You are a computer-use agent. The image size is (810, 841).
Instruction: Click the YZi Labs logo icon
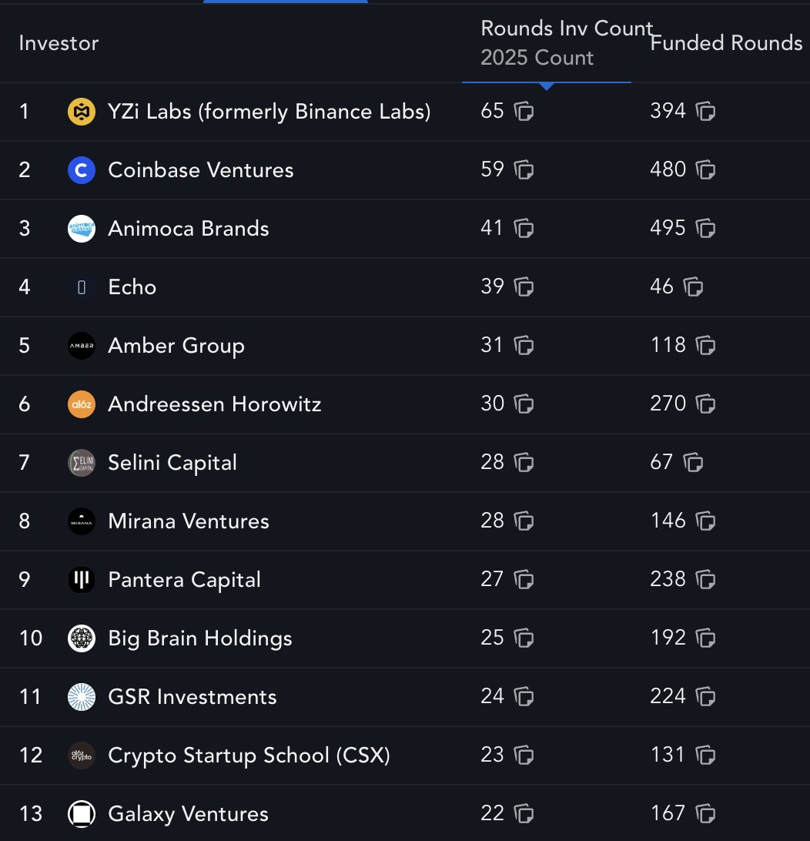click(x=82, y=112)
